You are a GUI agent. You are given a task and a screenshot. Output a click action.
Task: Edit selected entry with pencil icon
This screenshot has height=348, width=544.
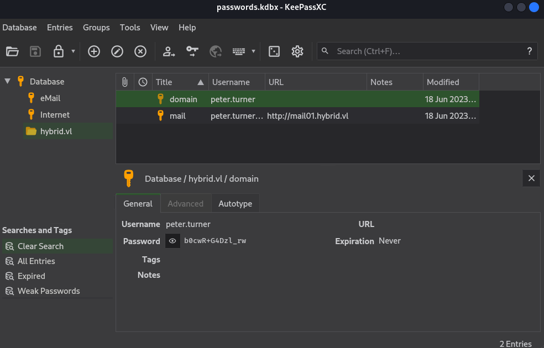pyautogui.click(x=117, y=51)
